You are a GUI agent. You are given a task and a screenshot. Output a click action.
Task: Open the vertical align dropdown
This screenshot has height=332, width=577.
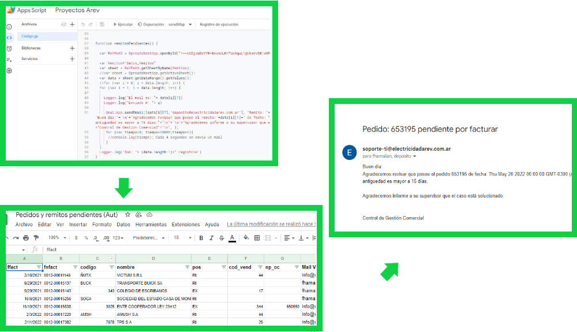(304, 238)
